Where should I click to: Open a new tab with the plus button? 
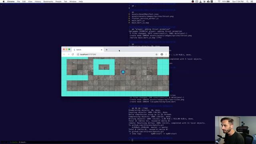click(107, 50)
